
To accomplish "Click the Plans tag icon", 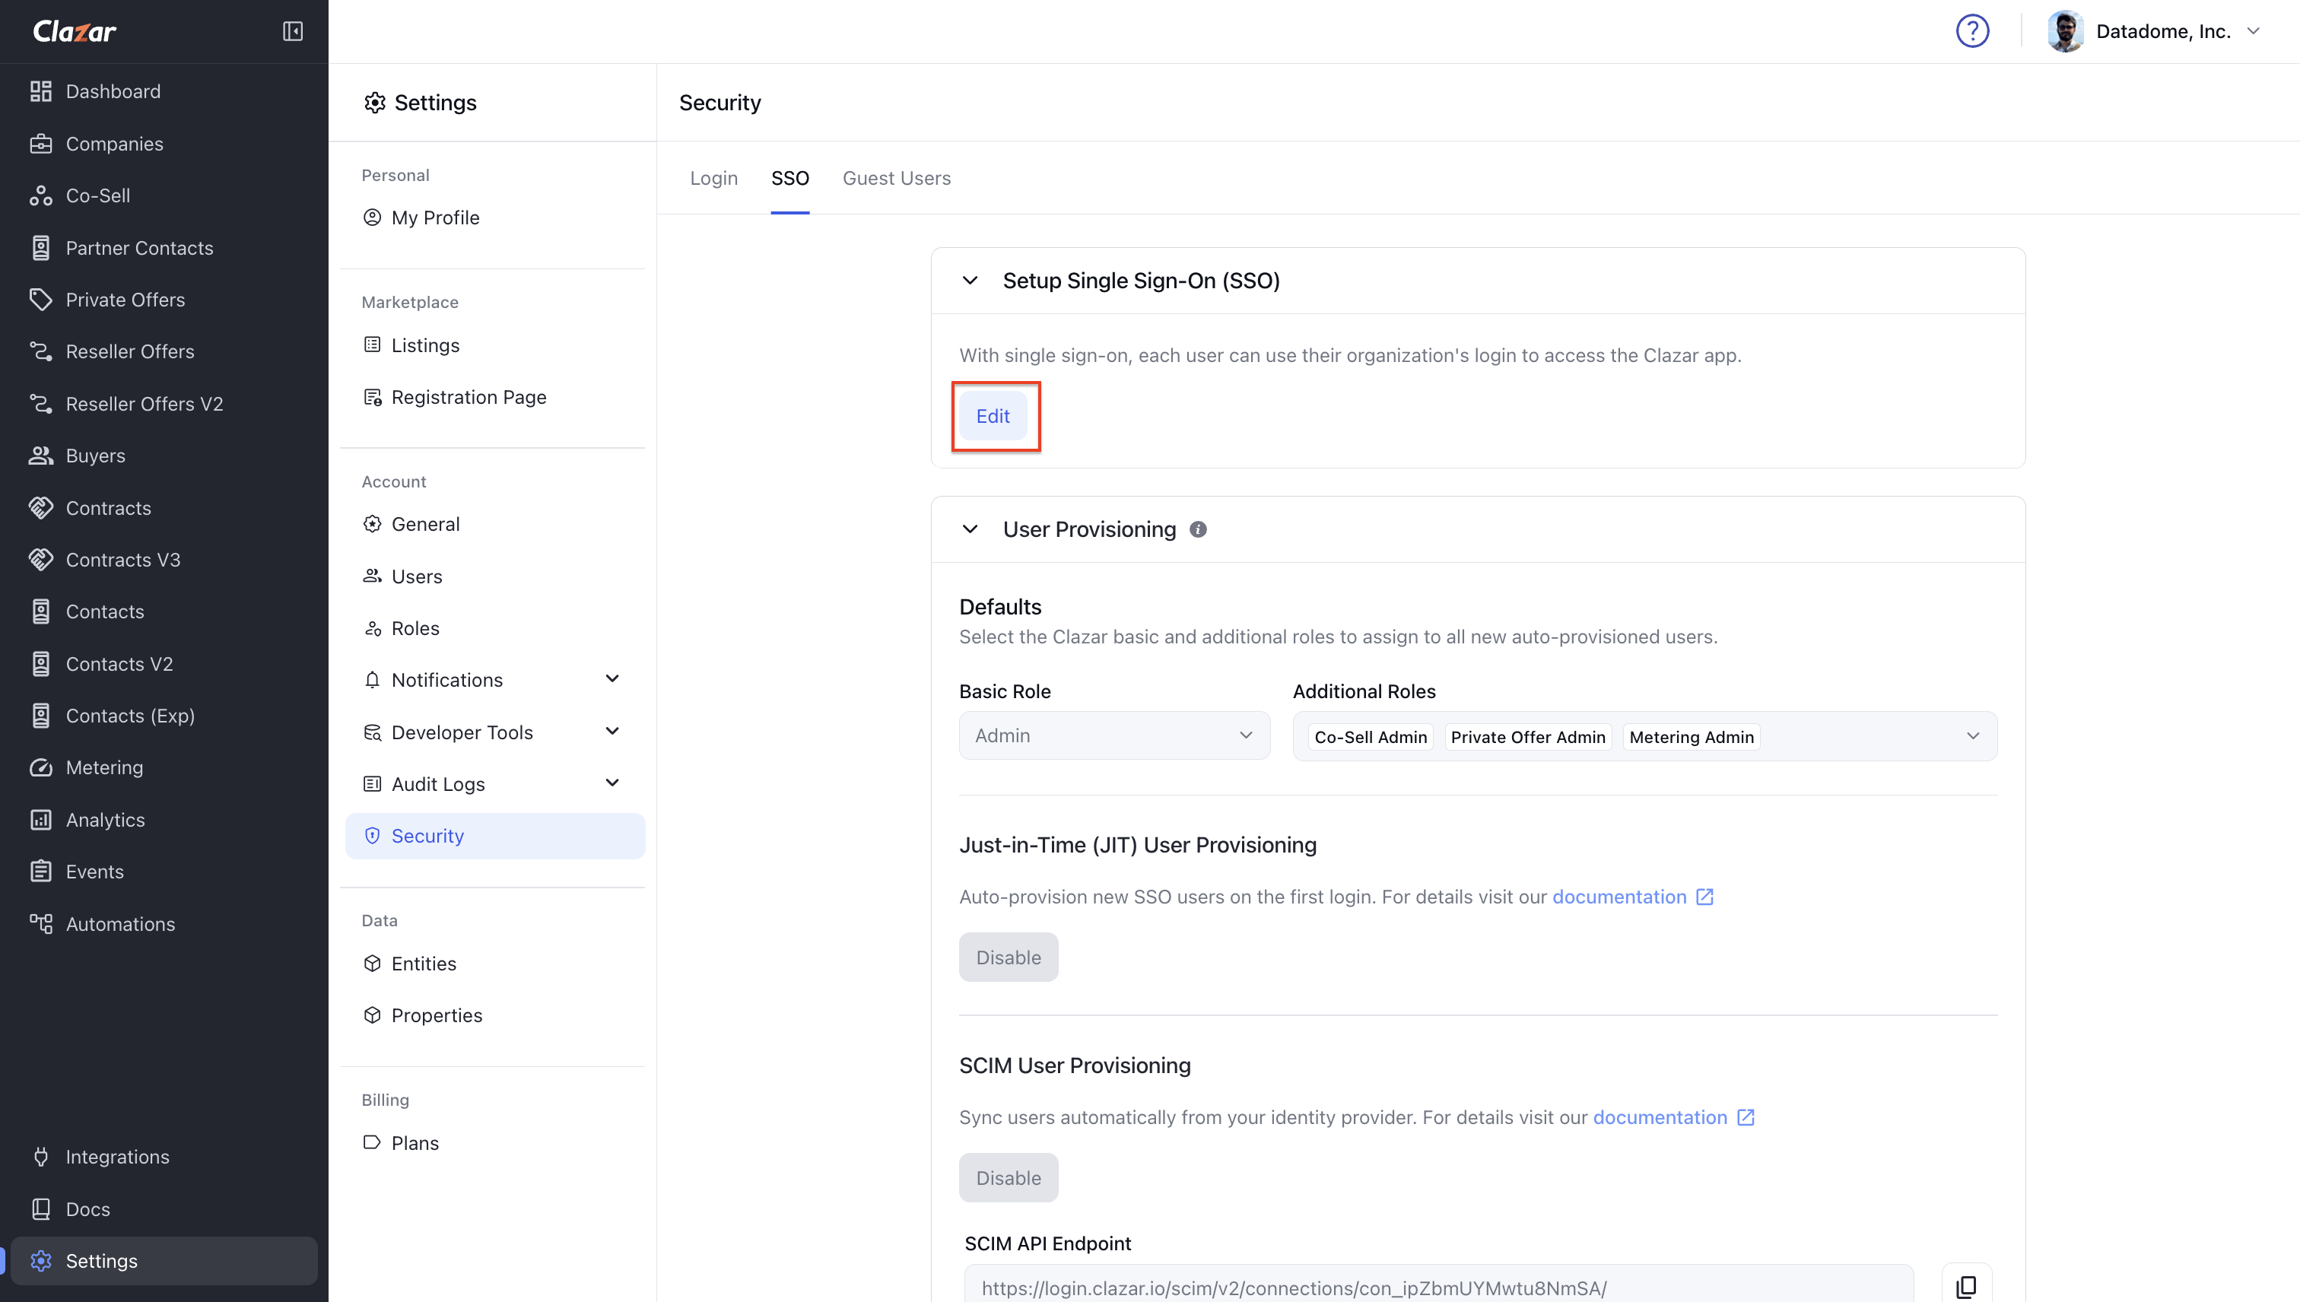I will (x=372, y=1142).
